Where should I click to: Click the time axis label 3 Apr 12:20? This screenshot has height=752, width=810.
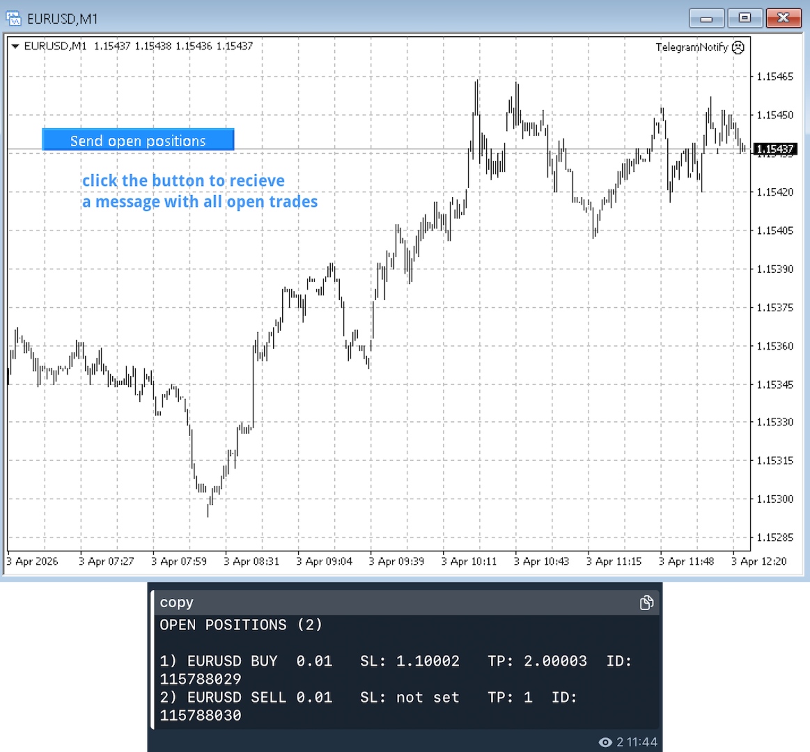click(x=759, y=561)
